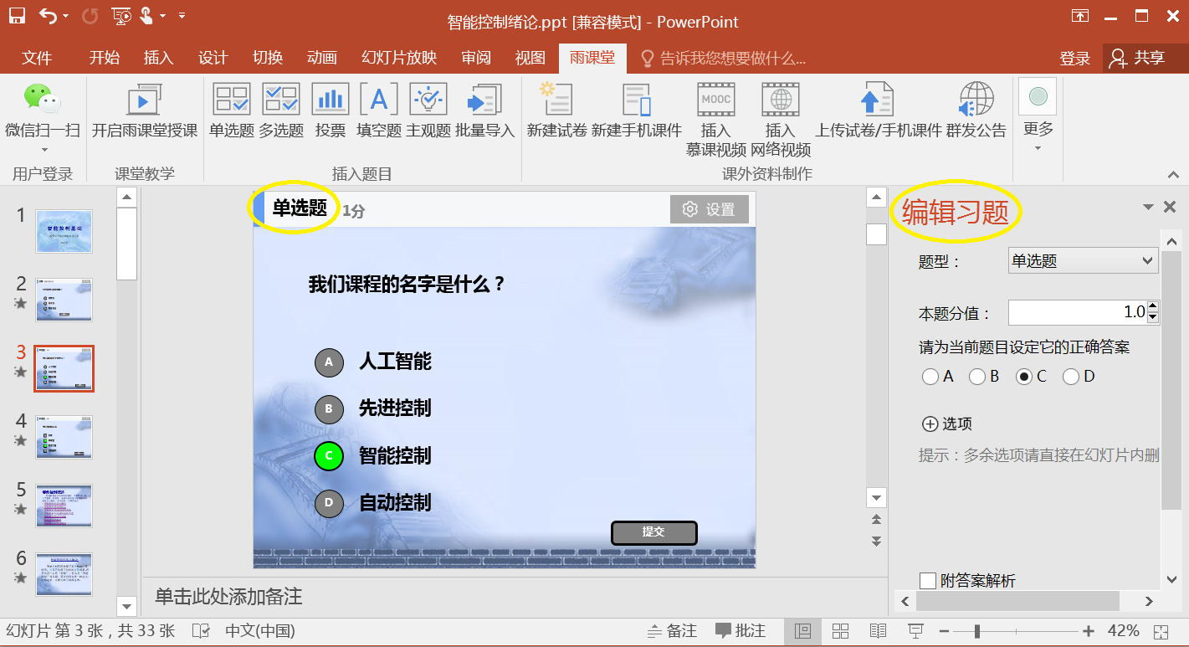
Task: Open the 题型 question type dropdown
Action: pos(1083,261)
